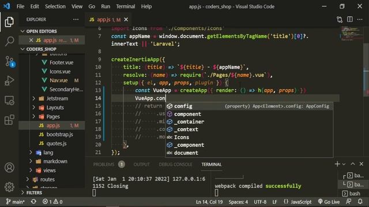Change the UTF-8 file encoding
369x207 pixels.
(x=260, y=202)
